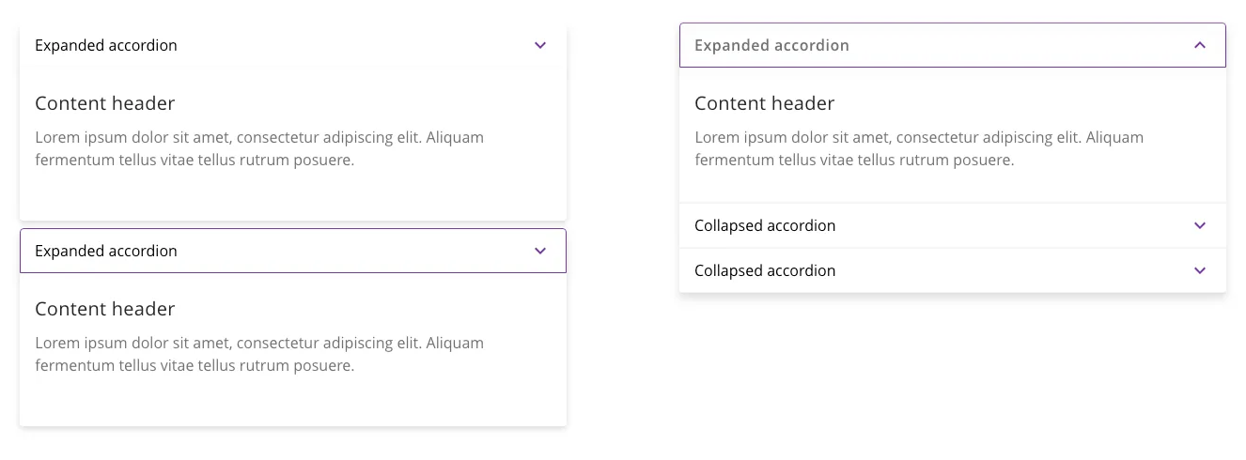This screenshot has height=460, width=1246.
Task: Click 'Lorem ipsum dolor' line in top-left panel
Action: click(259, 137)
